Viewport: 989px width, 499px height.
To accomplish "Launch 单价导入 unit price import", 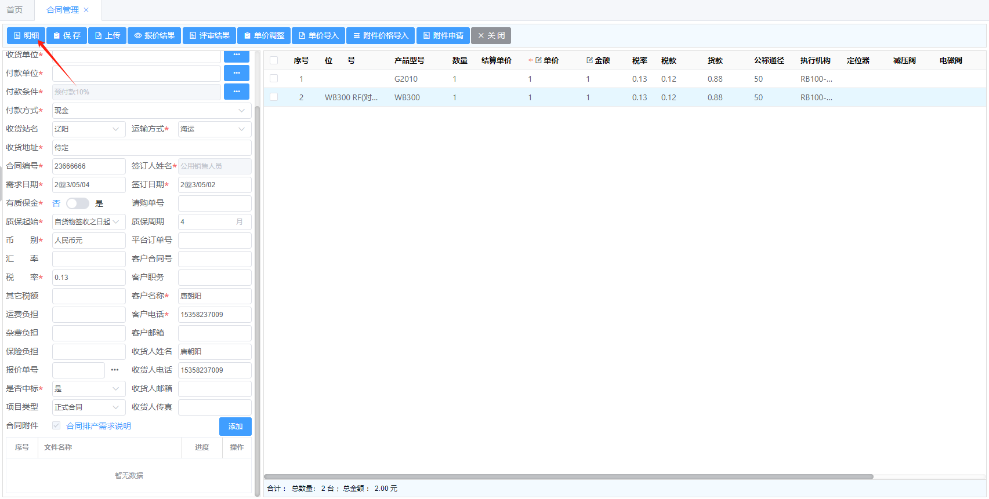I will [318, 36].
